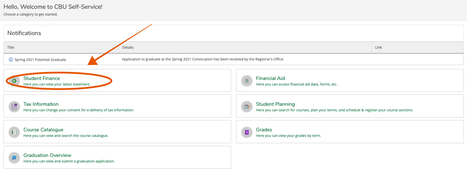Screen dimensions: 467x175
Task: Open Student Planning to search courses
Action: pos(275,104)
